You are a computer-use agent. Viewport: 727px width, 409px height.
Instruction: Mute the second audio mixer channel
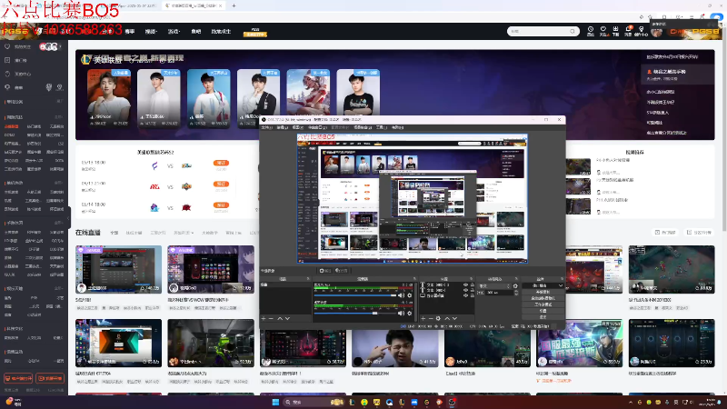coord(401,313)
